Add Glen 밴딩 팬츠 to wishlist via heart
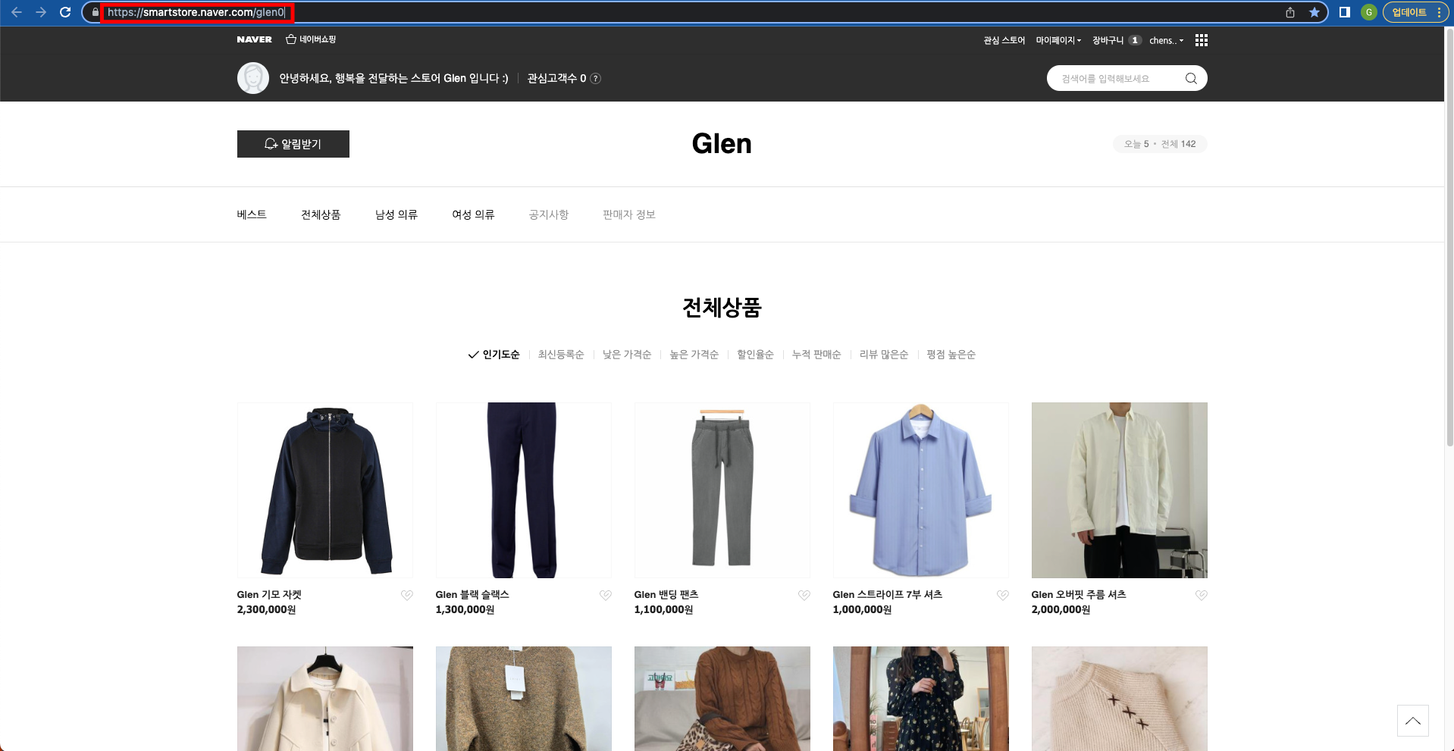The width and height of the screenshot is (1454, 751). pyautogui.click(x=804, y=595)
